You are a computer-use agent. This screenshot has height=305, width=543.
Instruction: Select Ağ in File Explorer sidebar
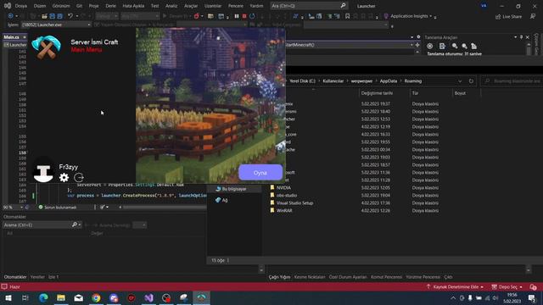(221, 200)
